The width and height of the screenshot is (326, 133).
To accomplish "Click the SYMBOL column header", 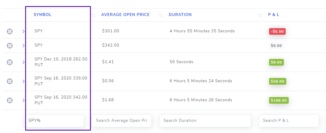I will (x=42, y=15).
